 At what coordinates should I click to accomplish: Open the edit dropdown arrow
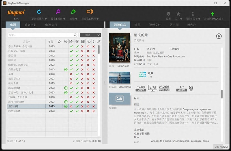point(76,19)
